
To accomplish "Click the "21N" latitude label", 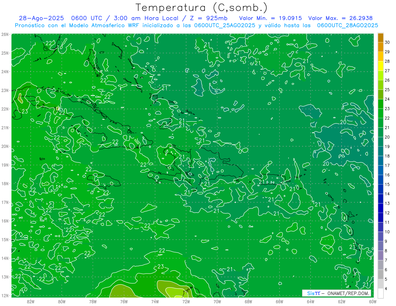I will pyautogui.click(x=5, y=127).
